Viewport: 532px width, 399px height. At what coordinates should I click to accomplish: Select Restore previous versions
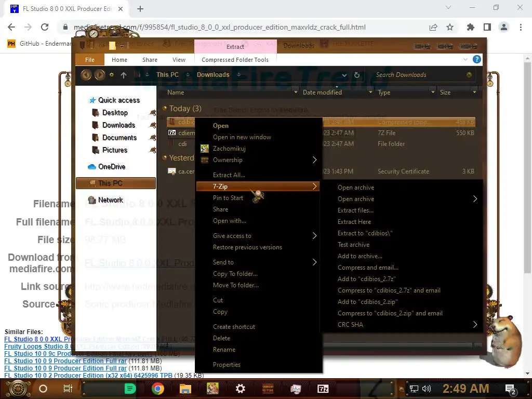[x=247, y=247]
